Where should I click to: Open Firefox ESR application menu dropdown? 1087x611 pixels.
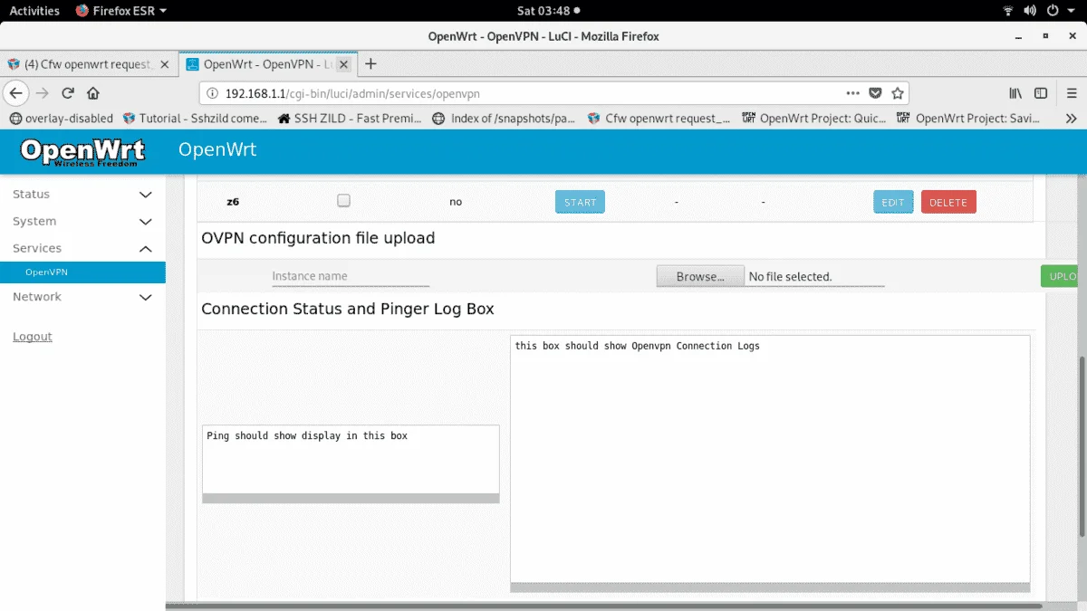click(121, 11)
